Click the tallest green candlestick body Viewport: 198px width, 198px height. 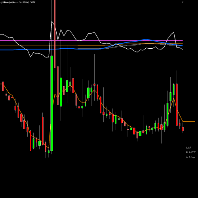pyautogui.click(x=52, y=103)
